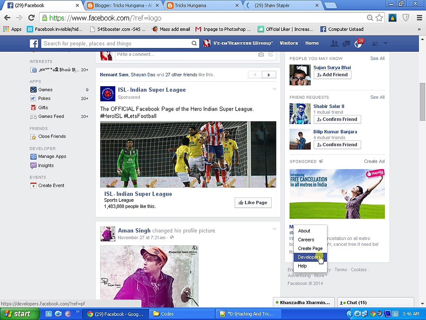Open friend requests icon in top bar
426x320 pixels.
[x=334, y=44]
